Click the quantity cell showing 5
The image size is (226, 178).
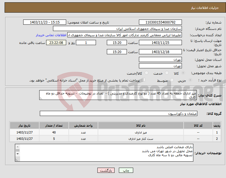[54, 139]
